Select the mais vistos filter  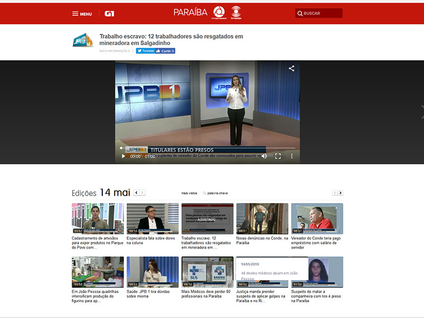[189, 193]
